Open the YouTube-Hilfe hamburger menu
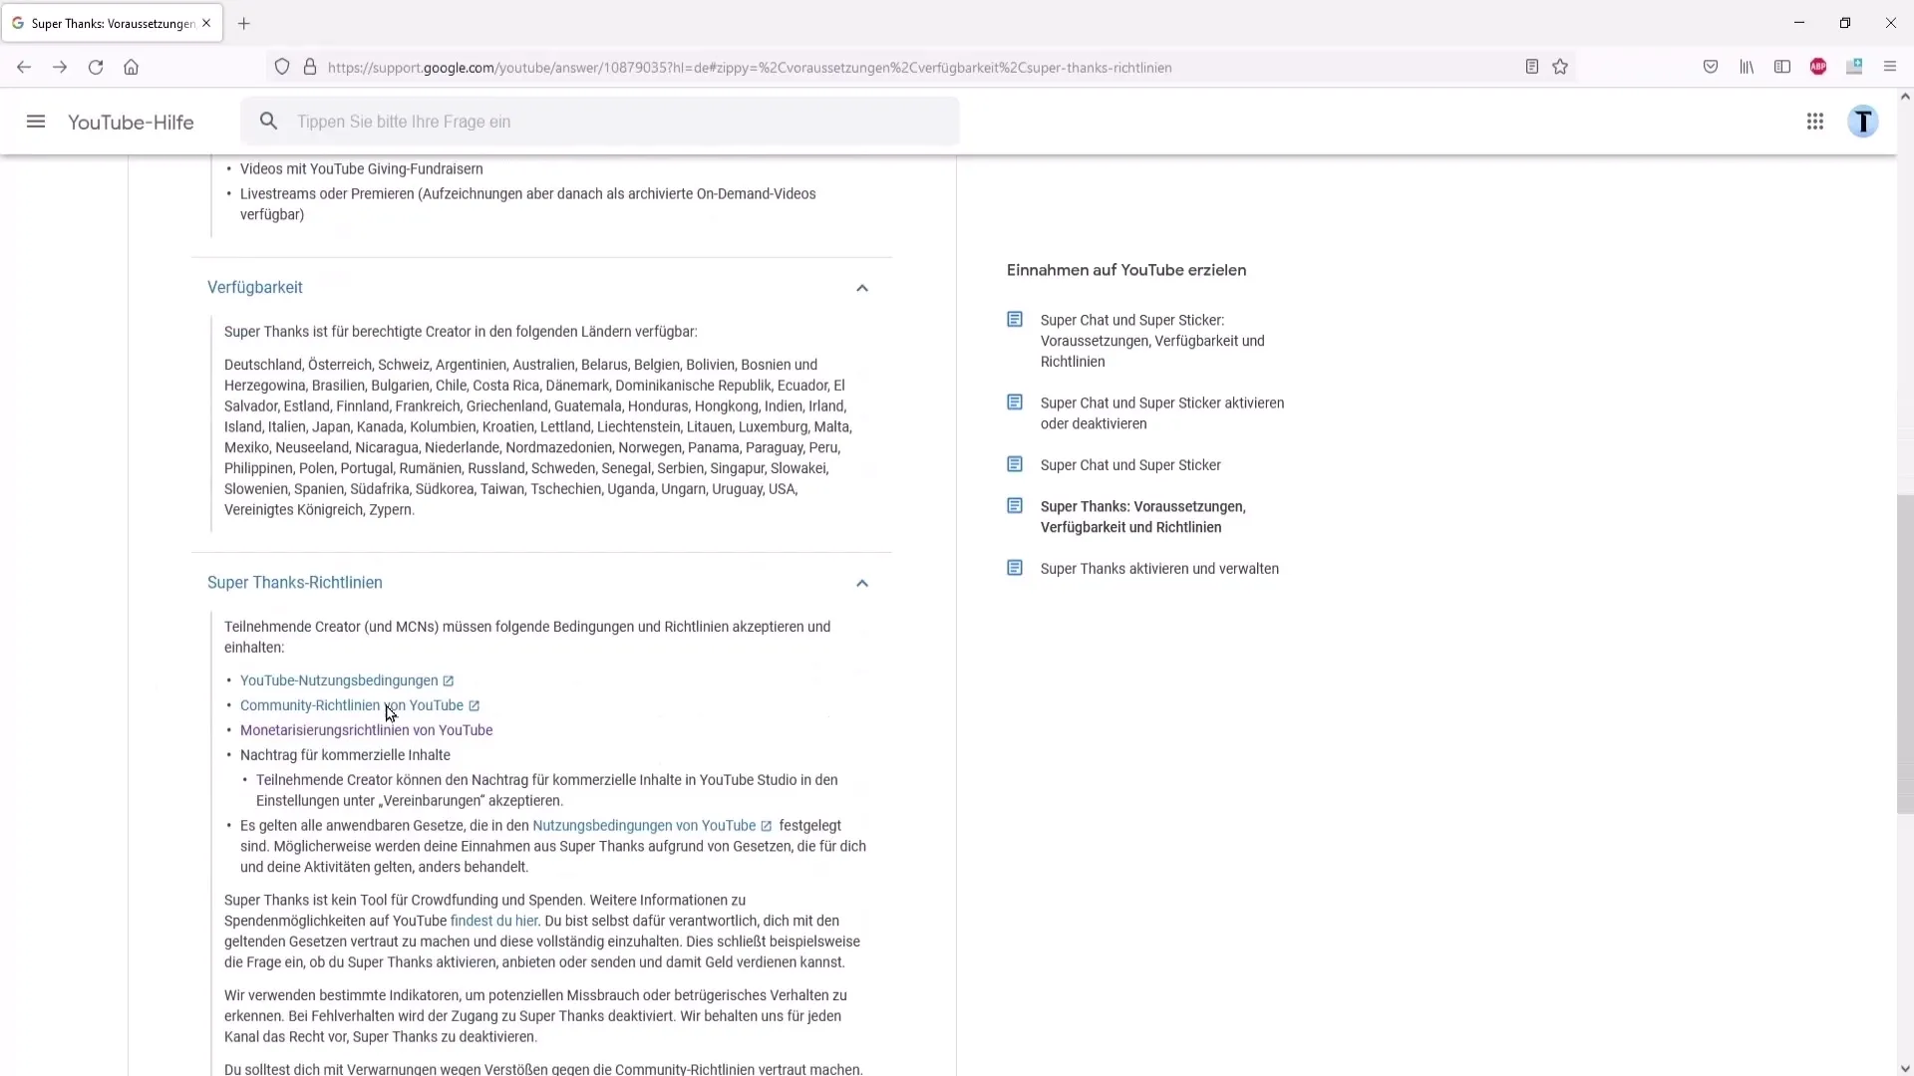 point(36,122)
